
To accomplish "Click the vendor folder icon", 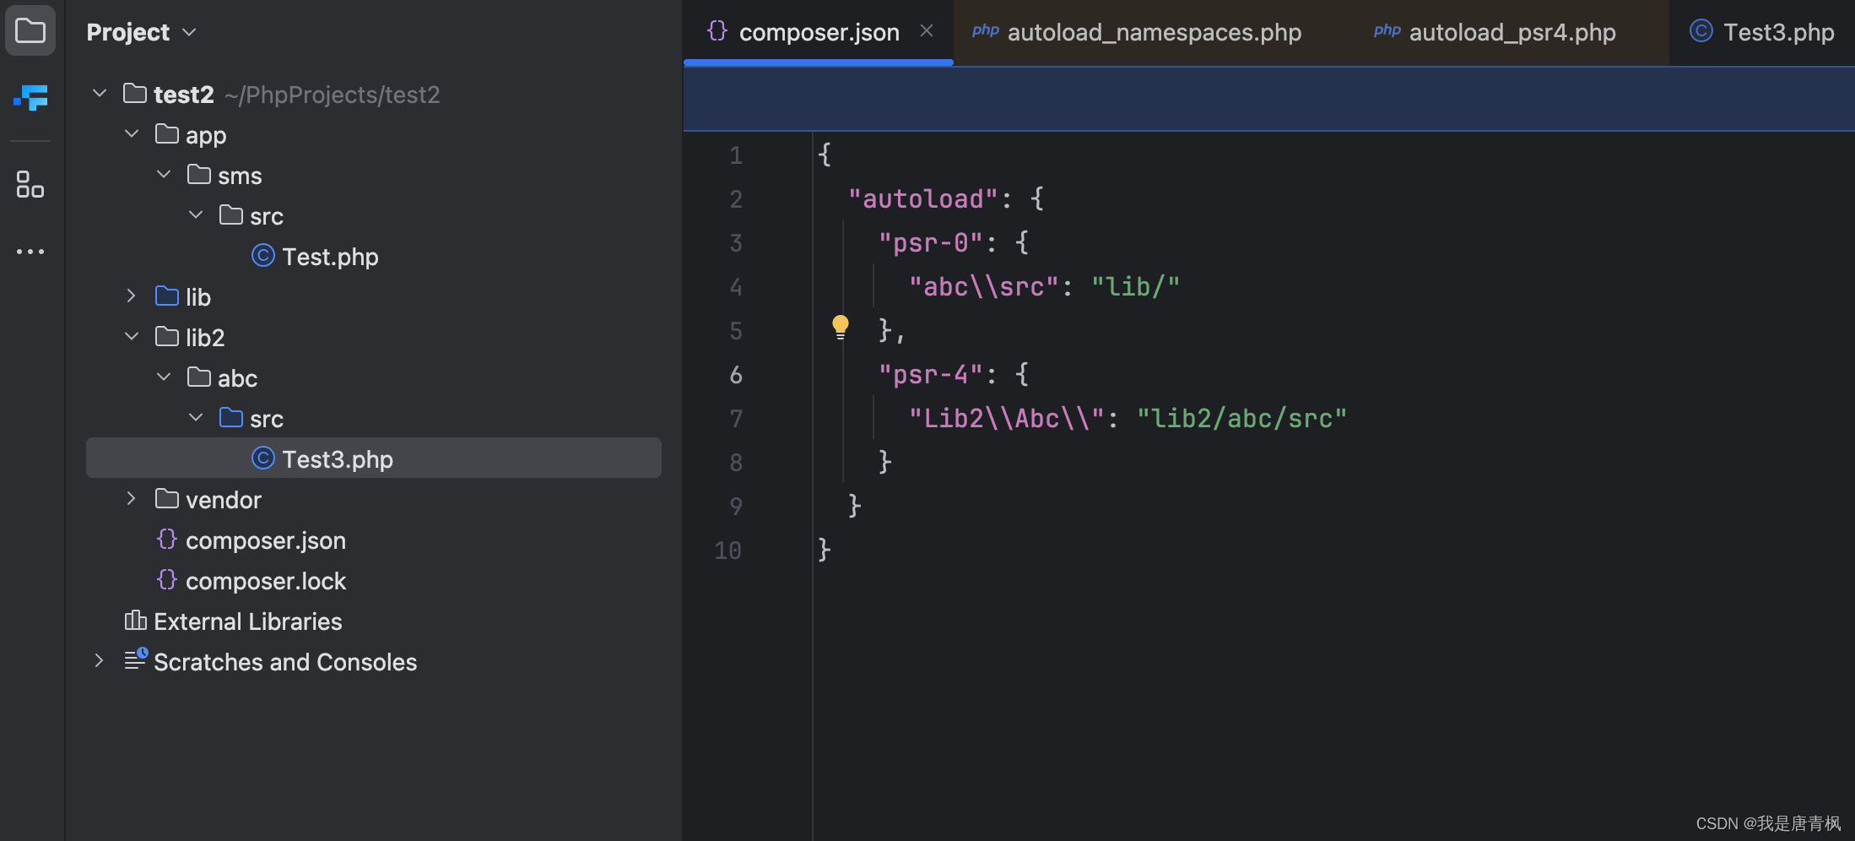I will click(167, 498).
